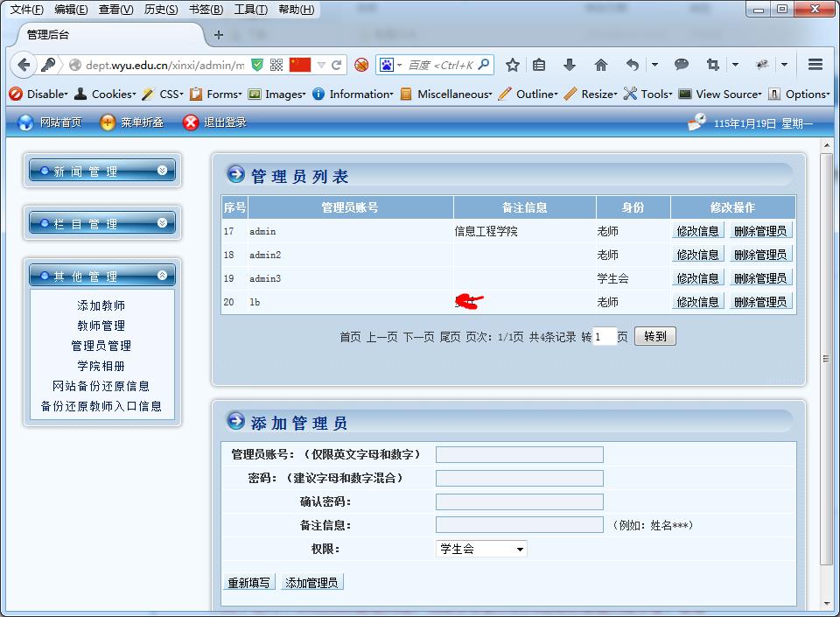This screenshot has height=617, width=840.
Task: Click 菜单折叠 orange plus icon
Action: [x=107, y=123]
